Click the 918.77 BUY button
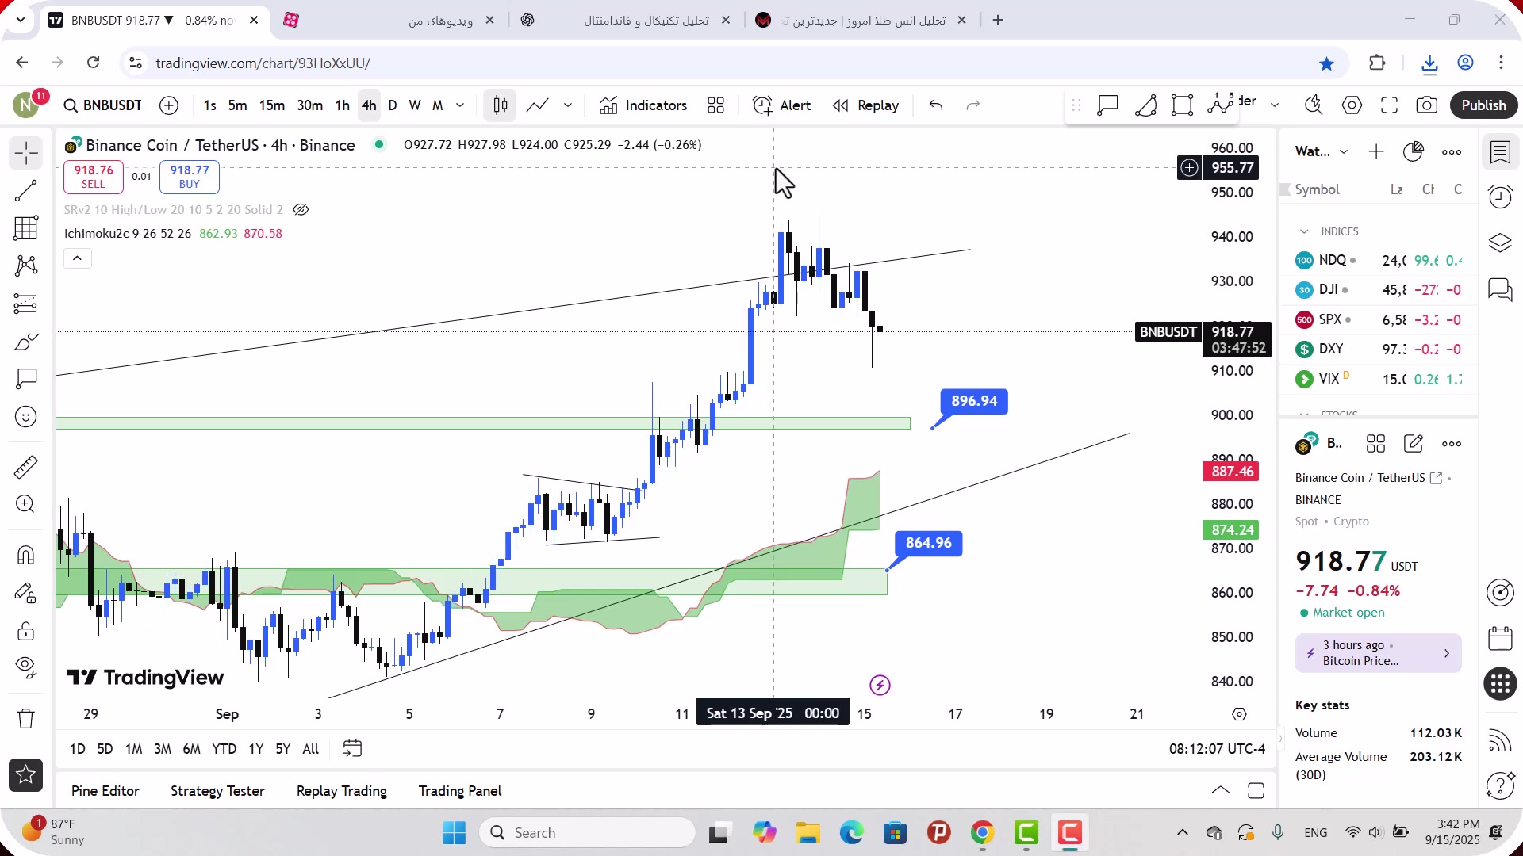 [x=190, y=177]
